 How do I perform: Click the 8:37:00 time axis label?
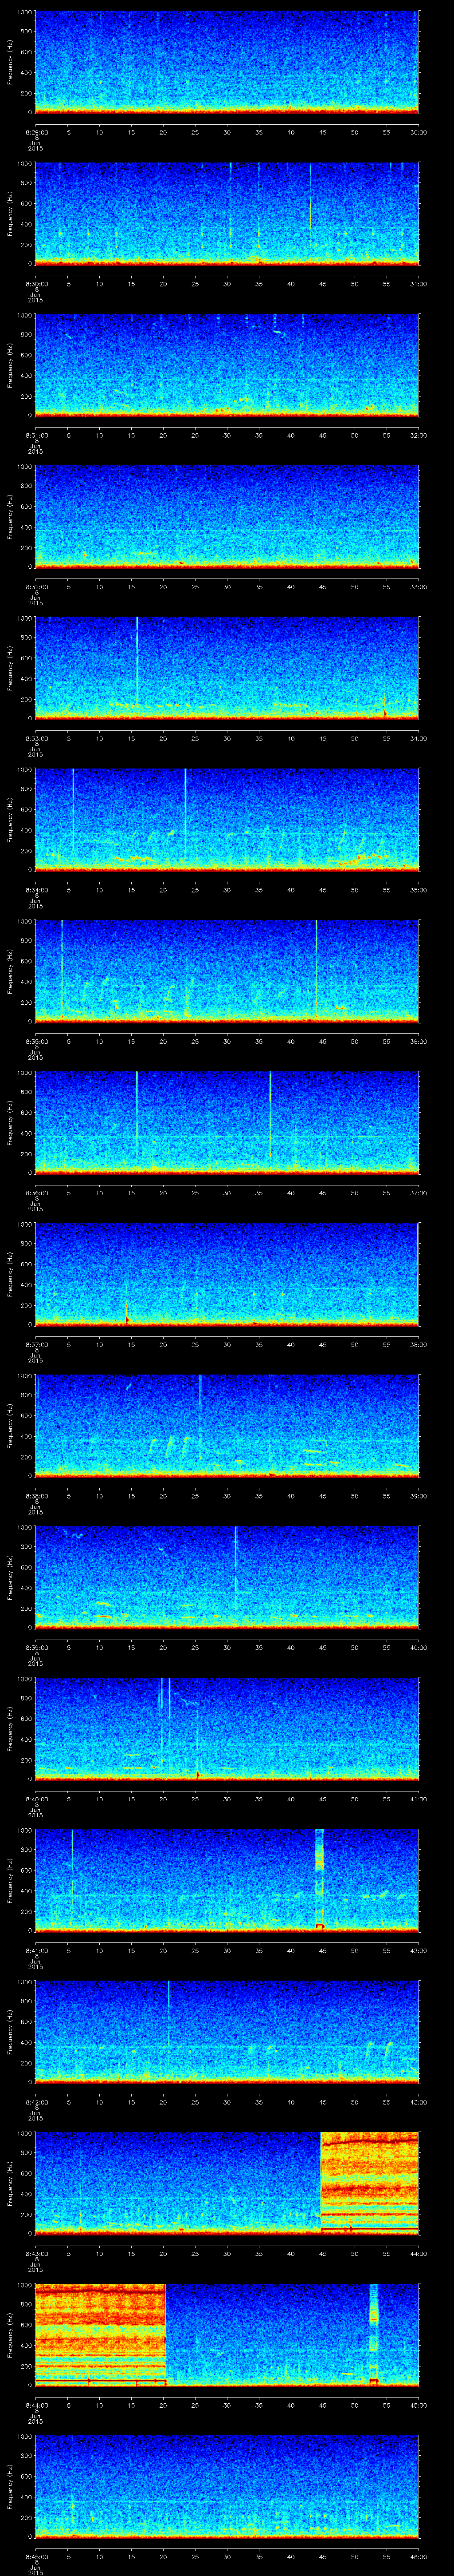(35, 1343)
